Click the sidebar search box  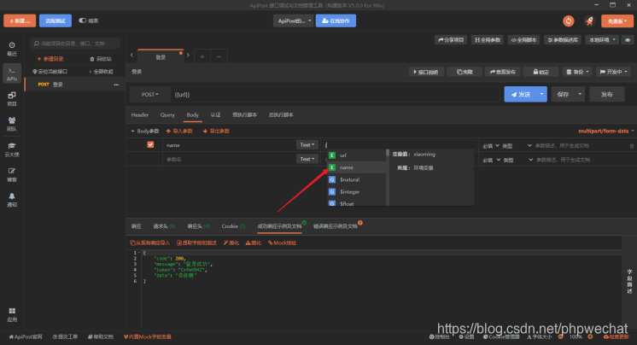coord(75,43)
